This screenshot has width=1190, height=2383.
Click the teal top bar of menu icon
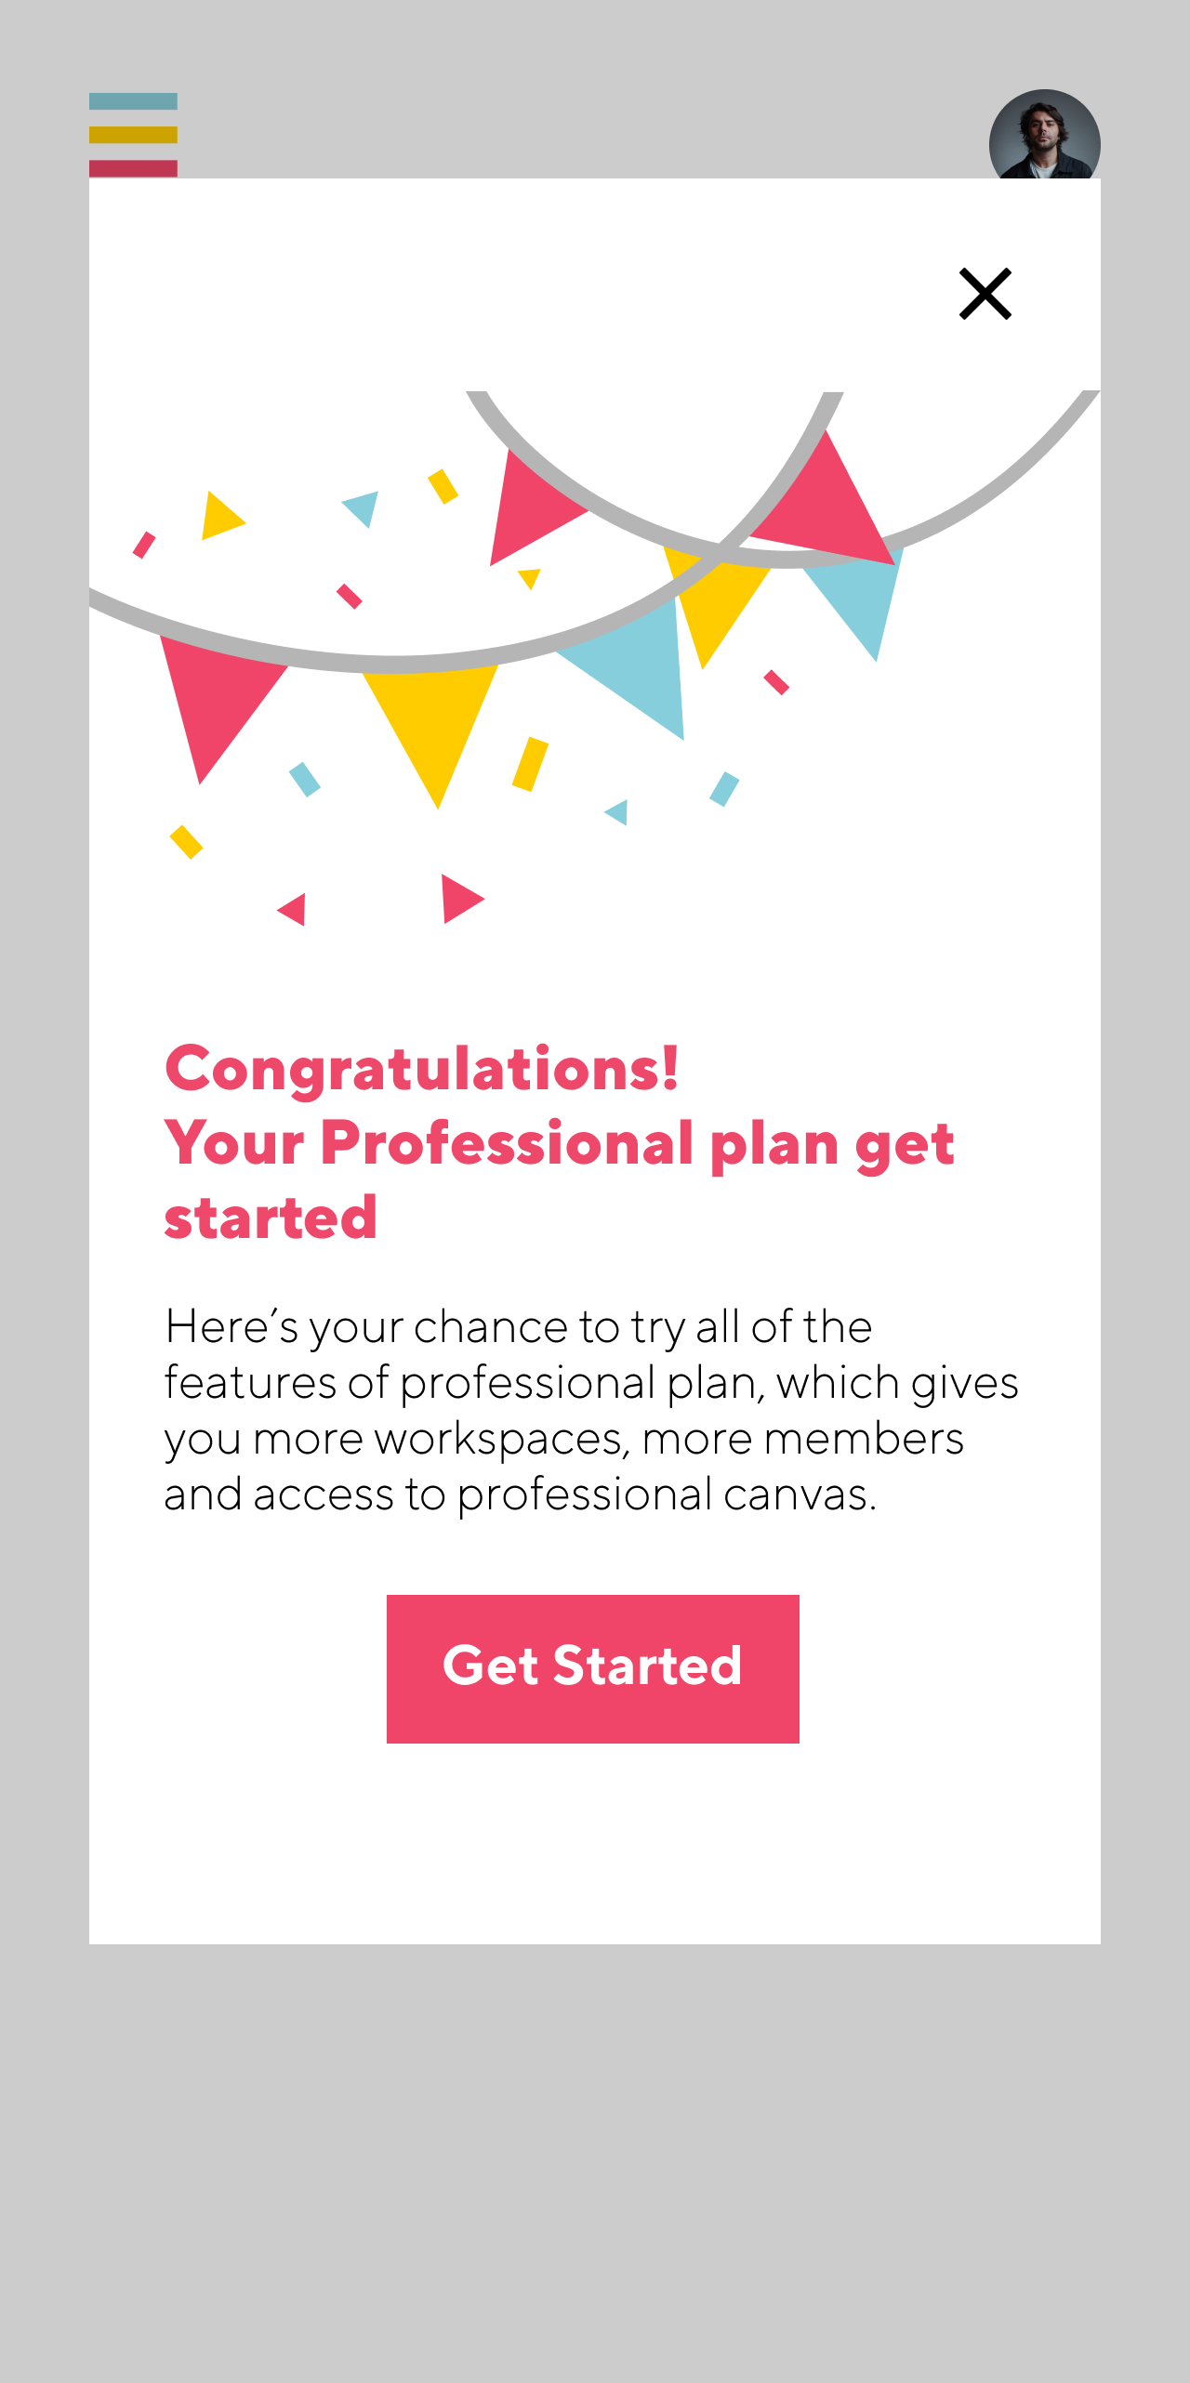(133, 101)
